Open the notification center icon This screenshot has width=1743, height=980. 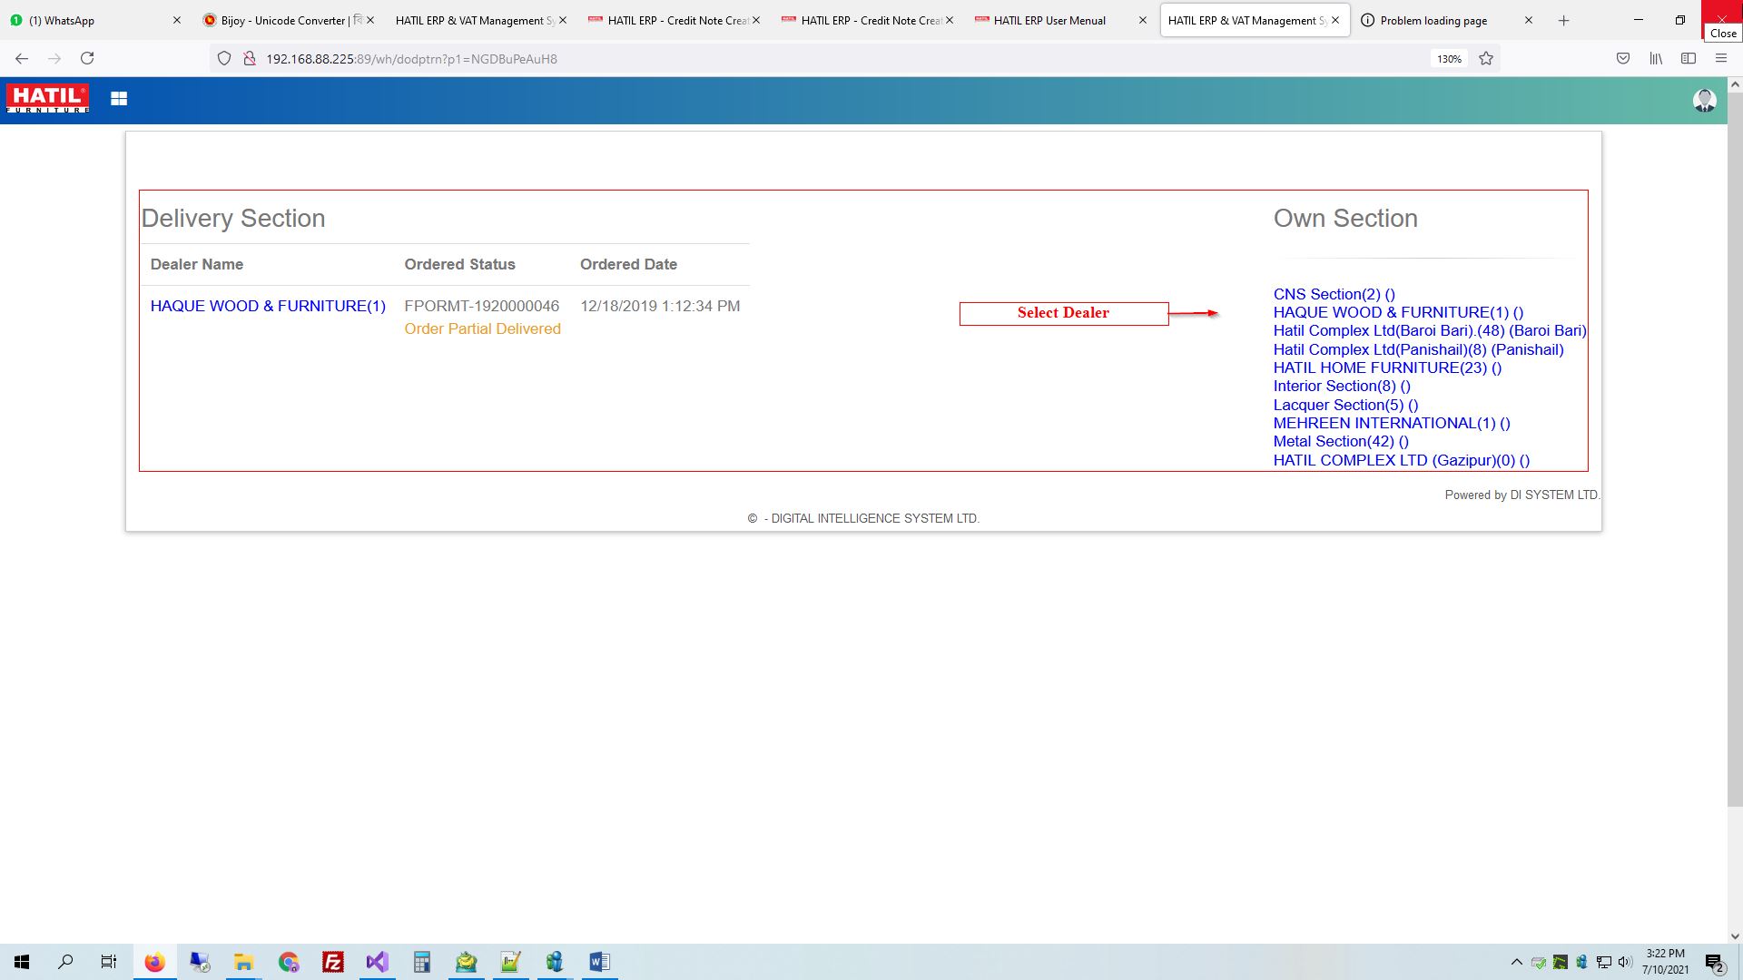pyautogui.click(x=1714, y=963)
